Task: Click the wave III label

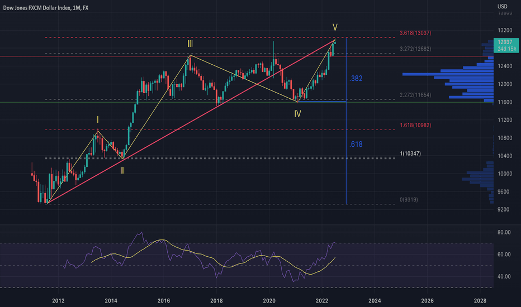Action: coord(190,44)
